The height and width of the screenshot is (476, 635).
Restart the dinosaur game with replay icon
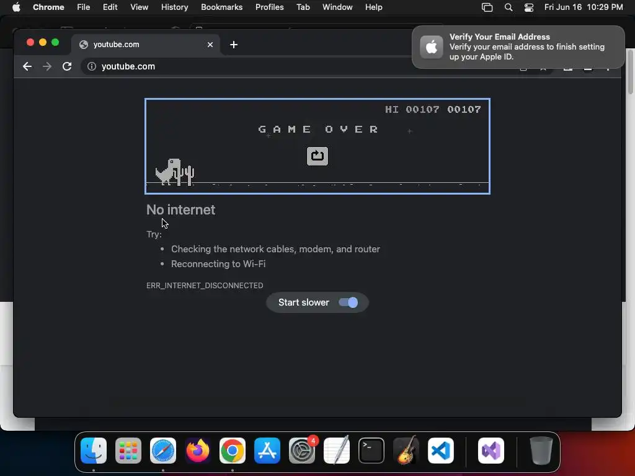[317, 156]
